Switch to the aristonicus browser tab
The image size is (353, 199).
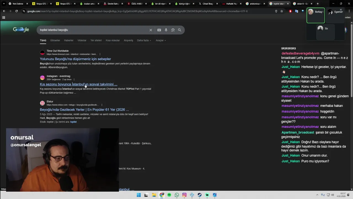[x=255, y=4]
